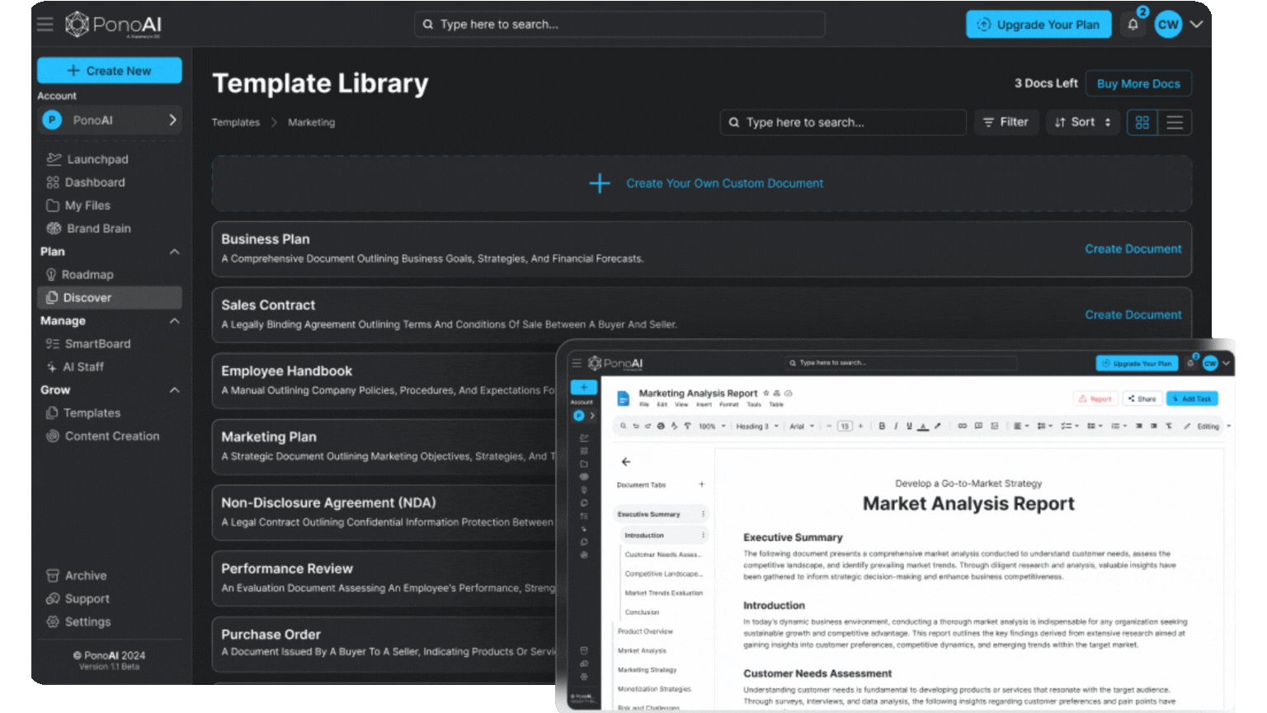Open SmartBoard from sidebar

click(97, 344)
